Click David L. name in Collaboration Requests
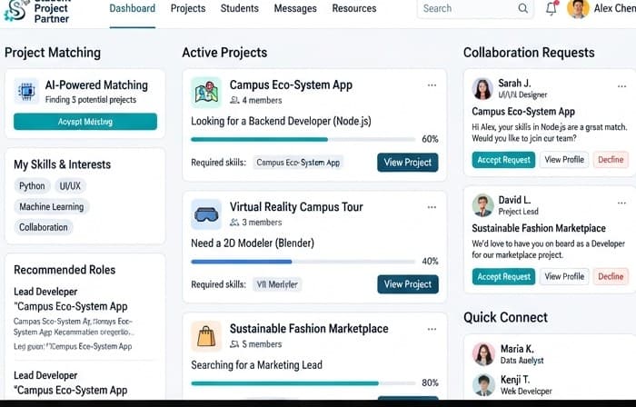The height and width of the screenshot is (407, 636). click(514, 200)
